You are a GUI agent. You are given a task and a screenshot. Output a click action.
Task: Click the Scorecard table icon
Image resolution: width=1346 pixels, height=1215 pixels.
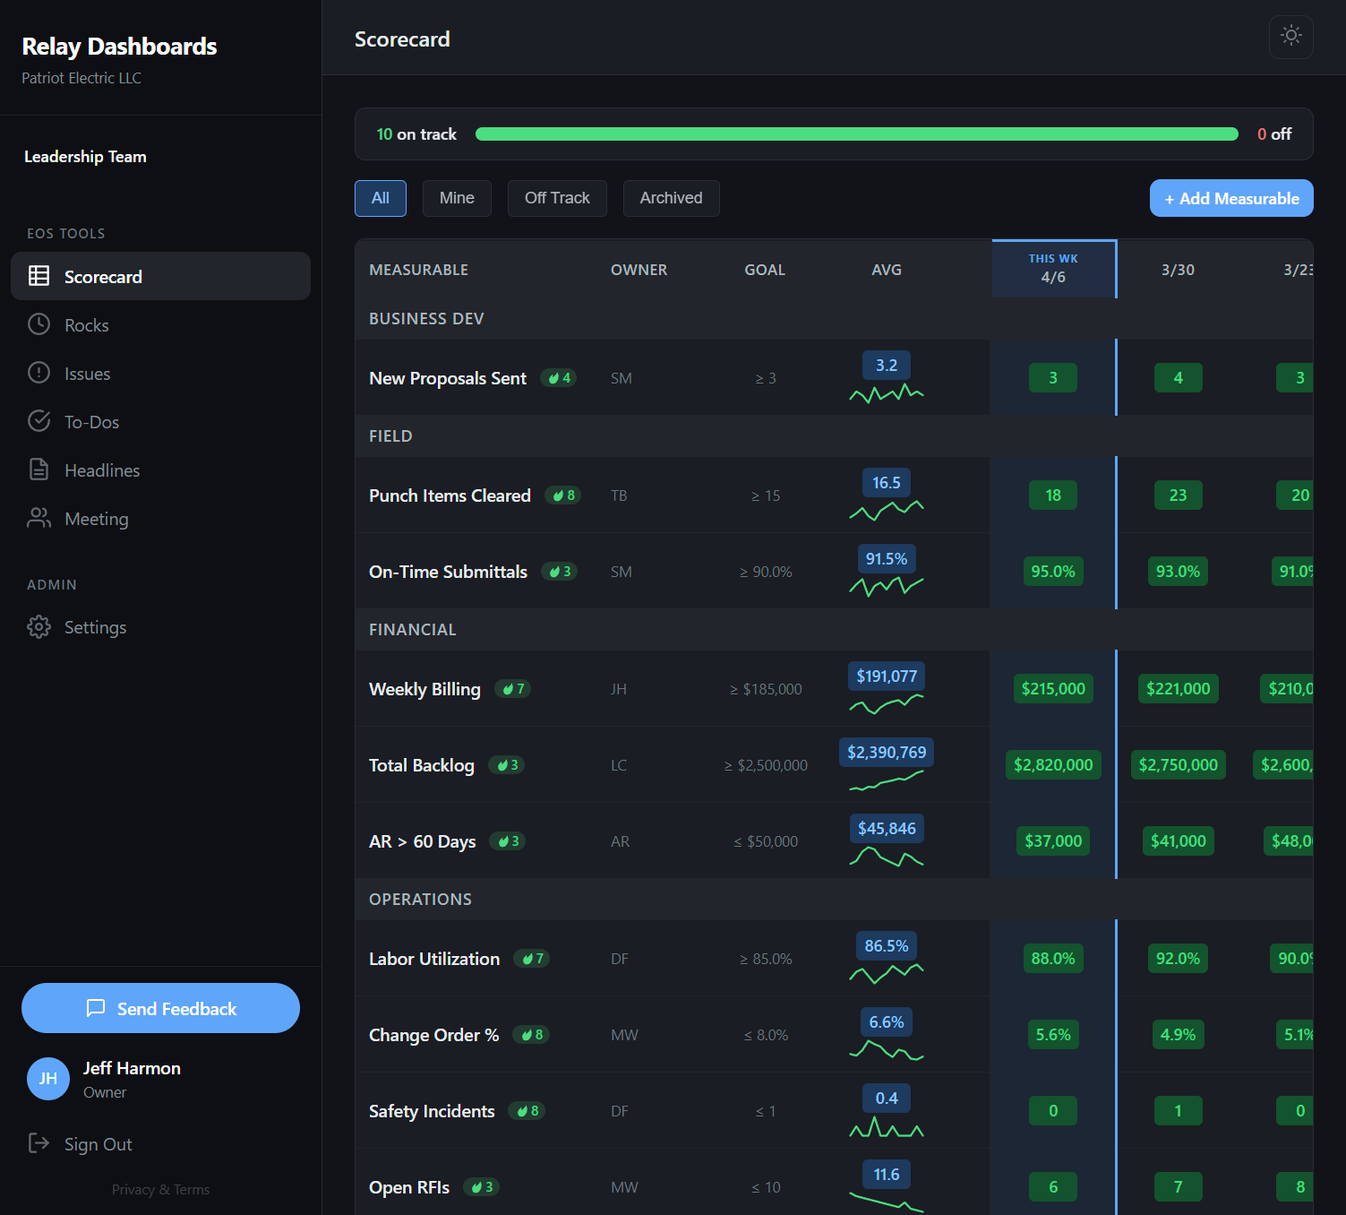click(x=39, y=276)
